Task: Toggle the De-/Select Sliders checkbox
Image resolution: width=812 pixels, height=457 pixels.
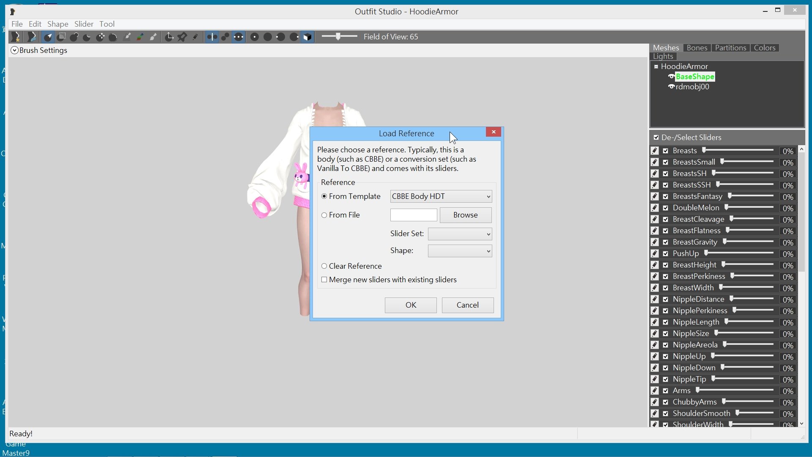Action: point(656,138)
